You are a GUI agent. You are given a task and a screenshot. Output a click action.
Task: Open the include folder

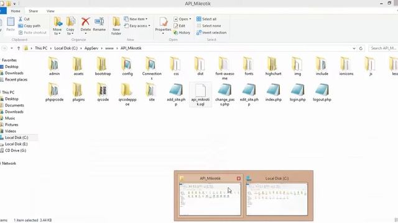tap(322, 66)
